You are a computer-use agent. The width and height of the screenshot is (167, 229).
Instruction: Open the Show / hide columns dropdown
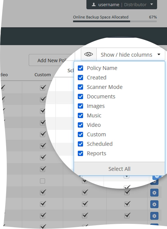(131, 55)
